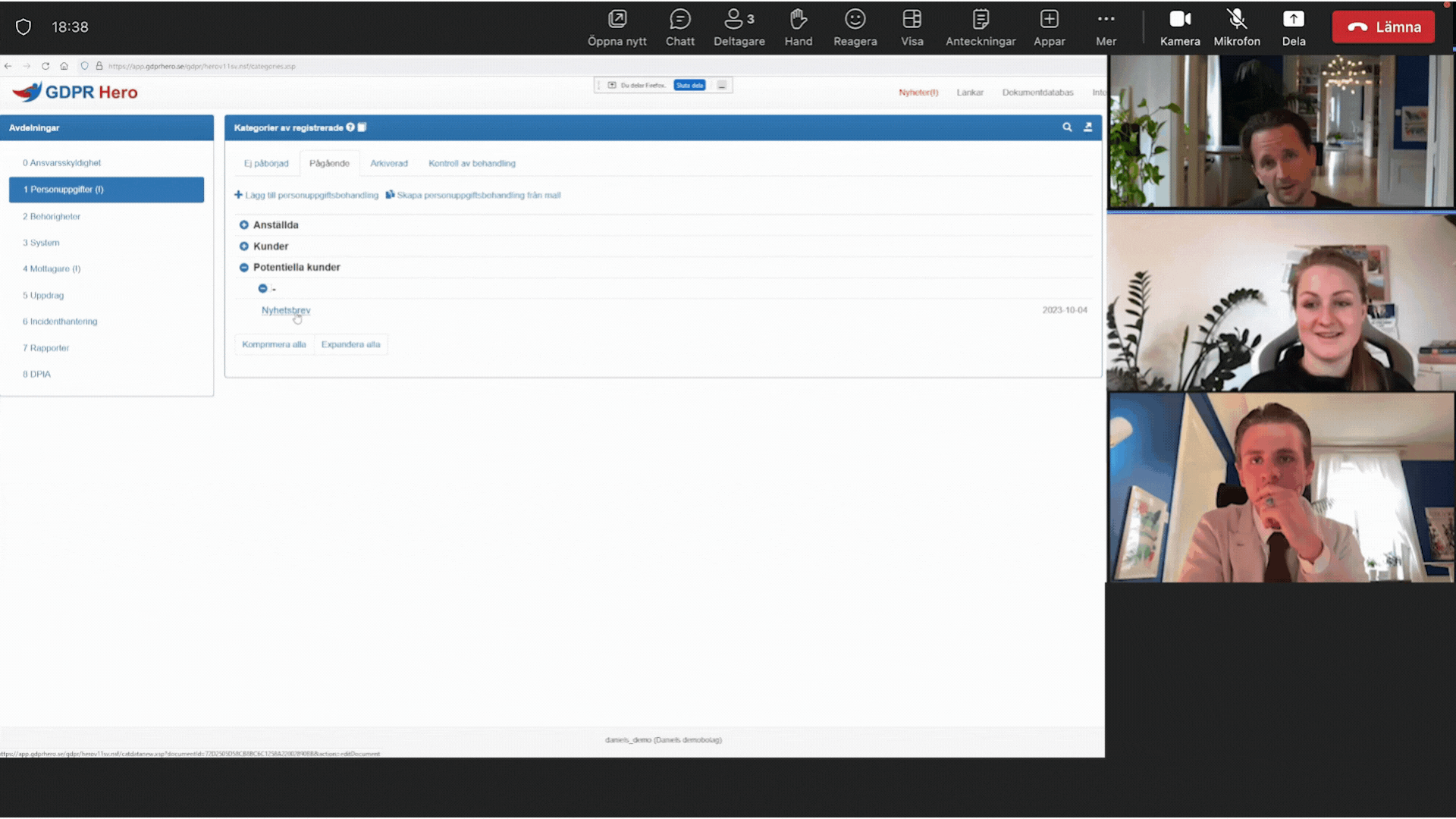
Task: Open the Nyhetsbrev processing link
Action: coord(285,310)
